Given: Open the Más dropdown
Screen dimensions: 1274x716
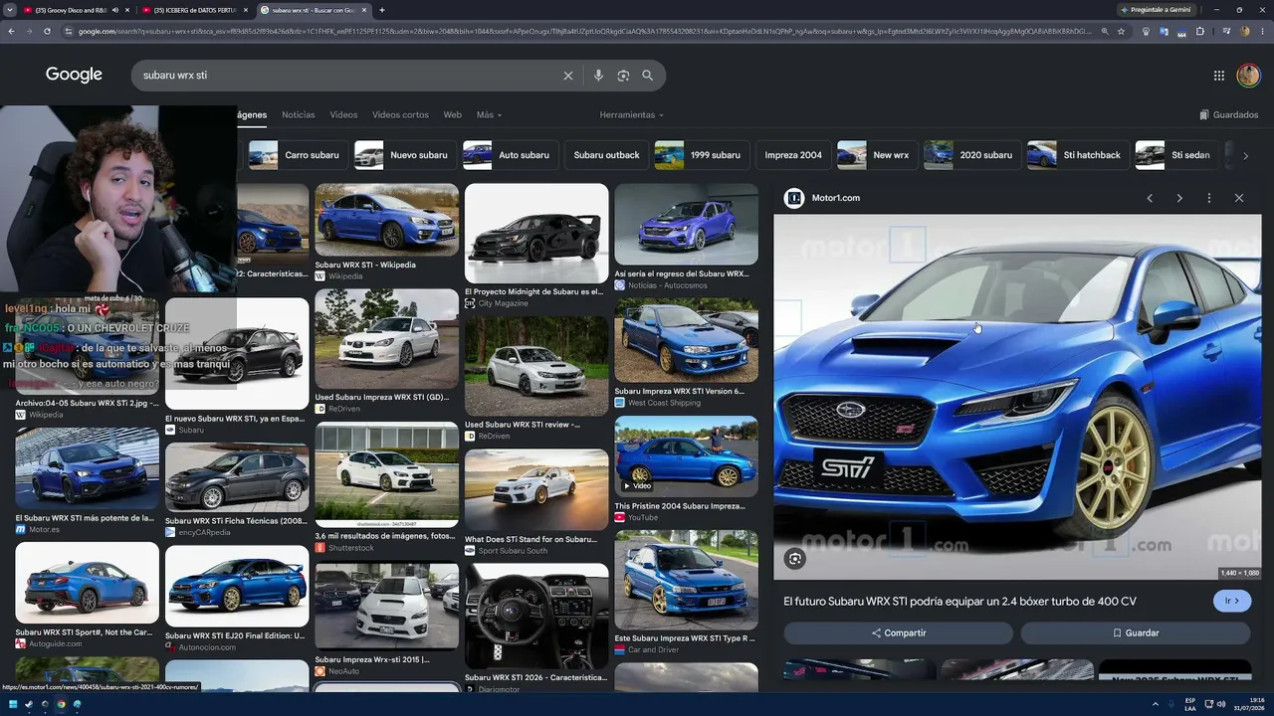Looking at the screenshot, I should click(489, 115).
